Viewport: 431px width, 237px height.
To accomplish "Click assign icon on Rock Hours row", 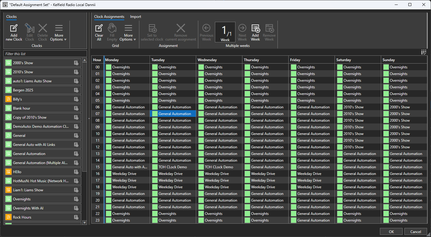I will click(76, 217).
